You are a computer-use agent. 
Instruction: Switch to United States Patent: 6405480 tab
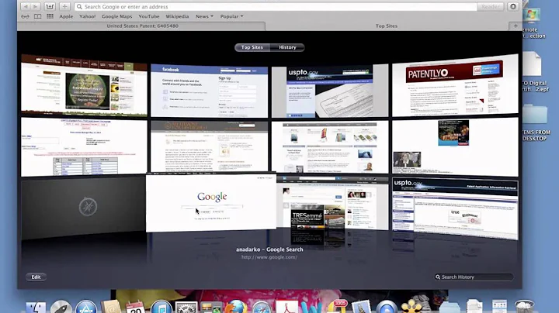coord(142,26)
